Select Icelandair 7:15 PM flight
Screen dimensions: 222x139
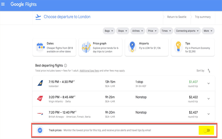point(124,83)
